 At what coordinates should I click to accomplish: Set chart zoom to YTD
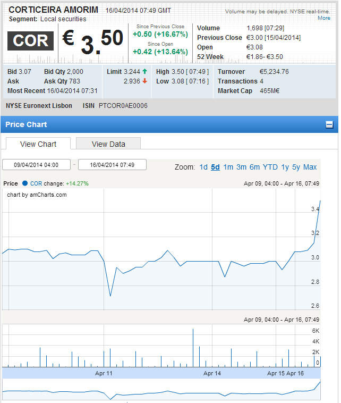pyautogui.click(x=270, y=167)
